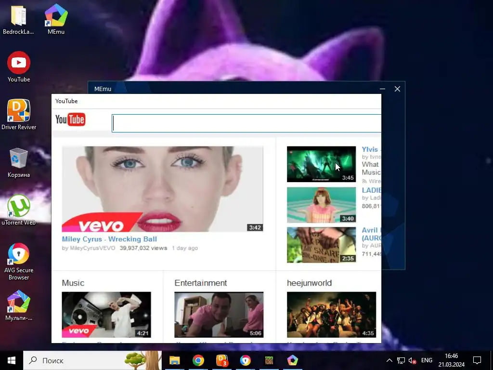Open the AVG Secure Browser shortcut
This screenshot has height=370, width=493.
(19, 261)
